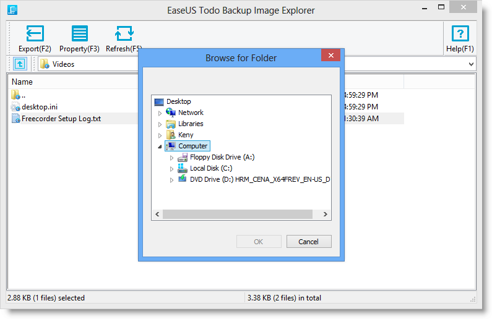This screenshot has height=319, width=492.
Task: Expand the Network tree node
Action: point(160,113)
